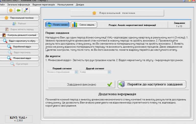196x124 pixels.
Task: Click magnifier icon of Фінансовий відділ
Action: coord(9,58)
